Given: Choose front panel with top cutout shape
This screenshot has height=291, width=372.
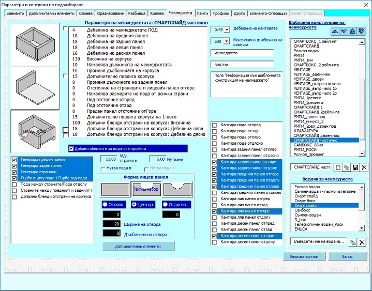Looking at the screenshot, I should [146, 189].
